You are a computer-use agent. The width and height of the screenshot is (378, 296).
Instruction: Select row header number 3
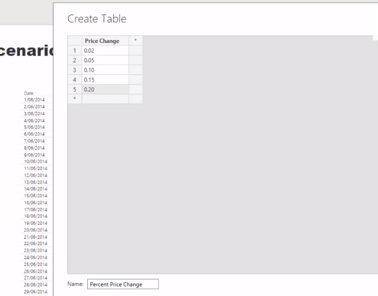point(75,70)
